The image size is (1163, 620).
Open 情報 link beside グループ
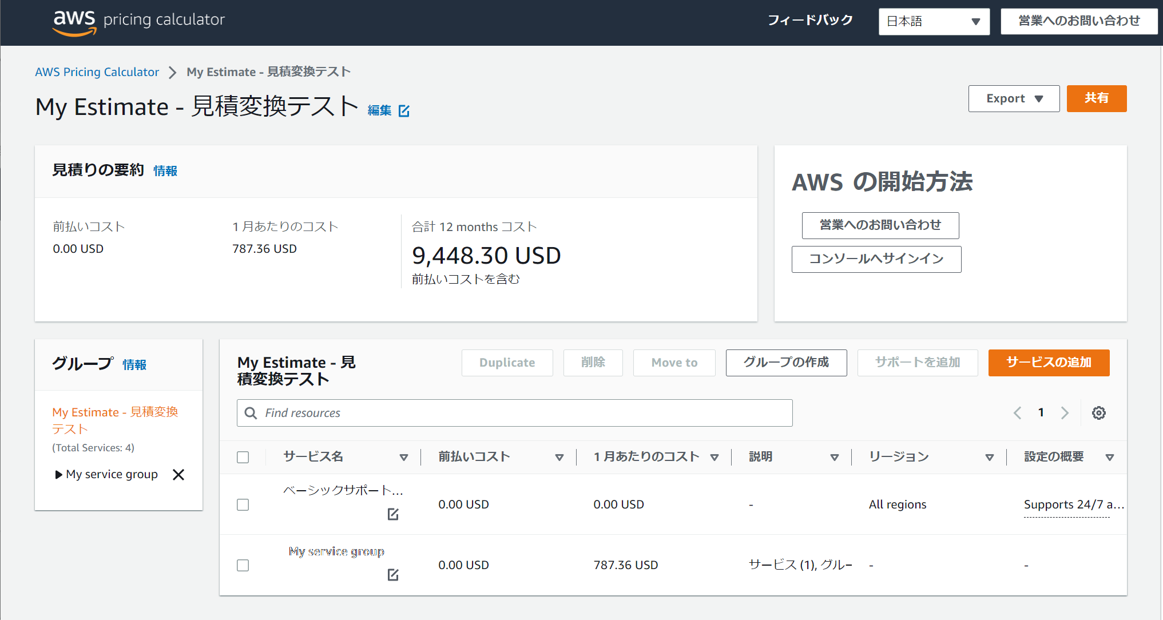pyautogui.click(x=134, y=365)
